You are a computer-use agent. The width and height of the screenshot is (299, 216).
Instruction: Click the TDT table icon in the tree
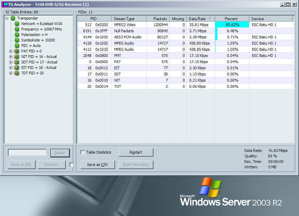(x=16, y=73)
